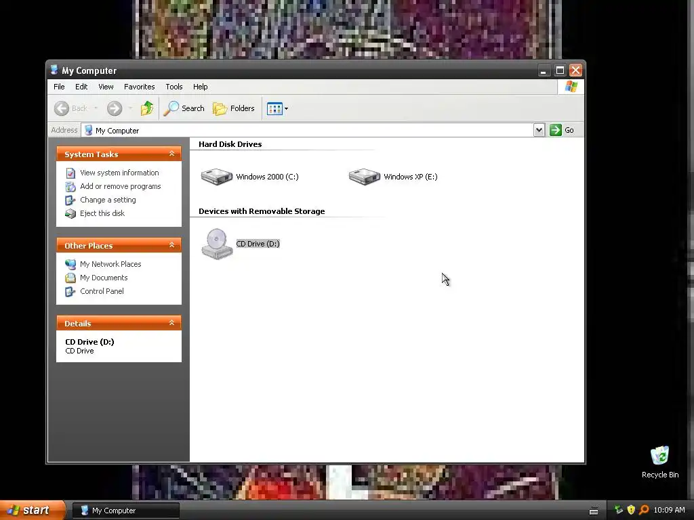Collapse the Details panel

pyautogui.click(x=171, y=323)
